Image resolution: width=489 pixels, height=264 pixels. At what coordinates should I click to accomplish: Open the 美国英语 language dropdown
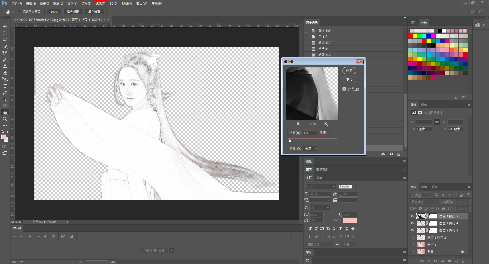point(320,244)
